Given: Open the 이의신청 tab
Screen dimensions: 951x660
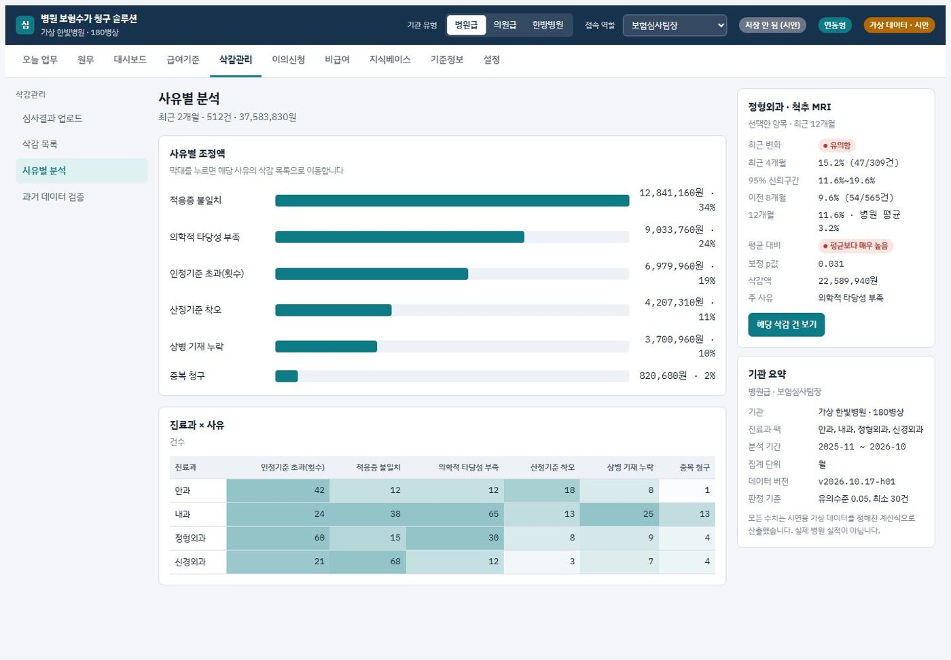Looking at the screenshot, I should click(289, 60).
